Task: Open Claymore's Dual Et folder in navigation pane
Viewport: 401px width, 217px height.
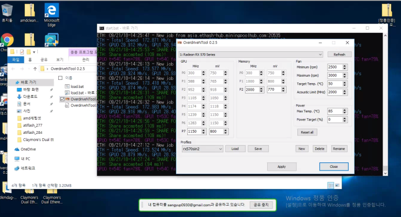Action: [x=35, y=140]
